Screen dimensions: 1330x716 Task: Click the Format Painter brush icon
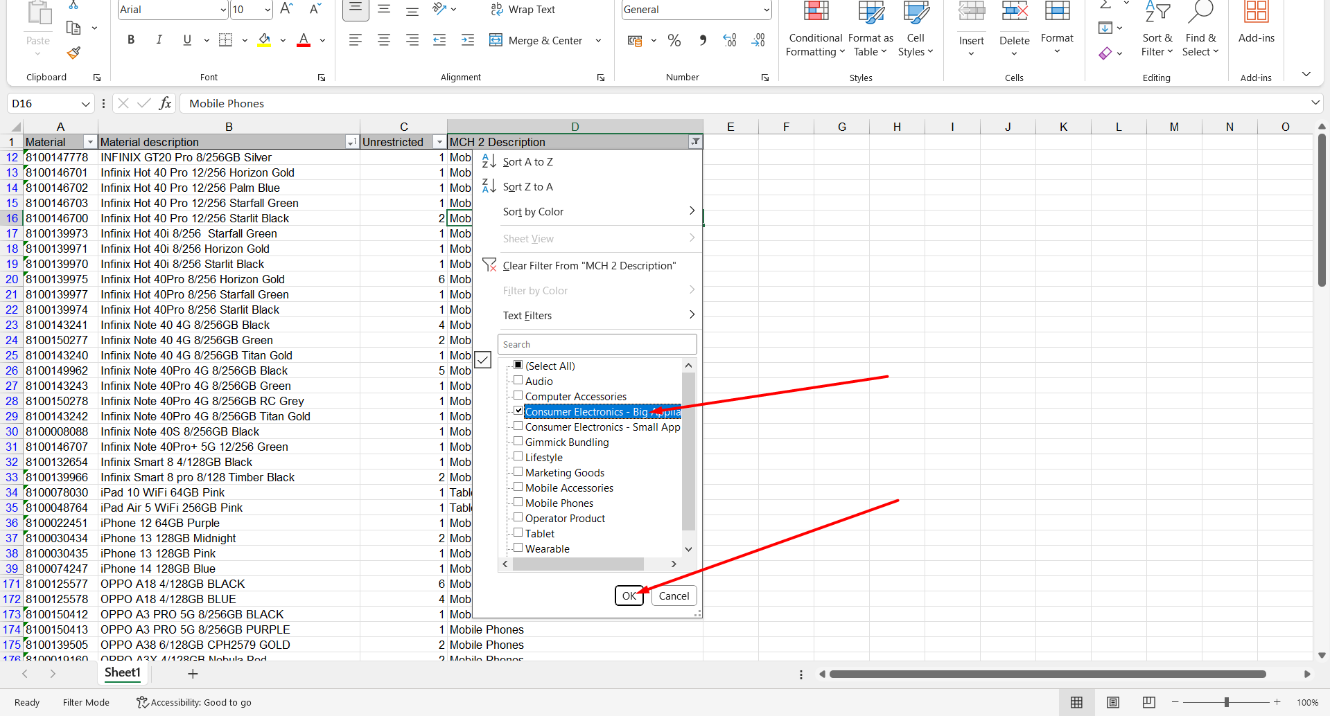point(74,53)
